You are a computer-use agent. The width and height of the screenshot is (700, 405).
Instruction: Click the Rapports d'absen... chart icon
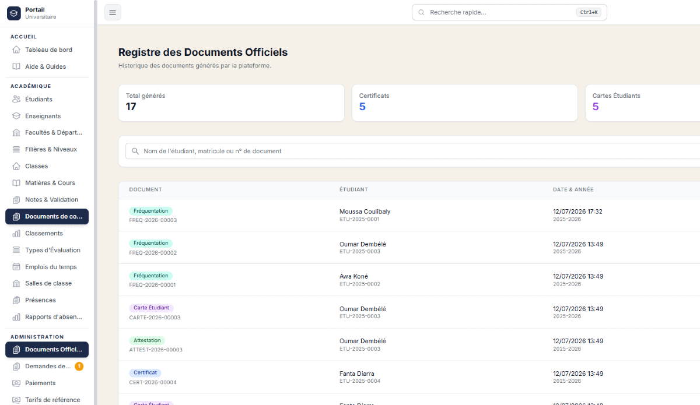pyautogui.click(x=16, y=317)
